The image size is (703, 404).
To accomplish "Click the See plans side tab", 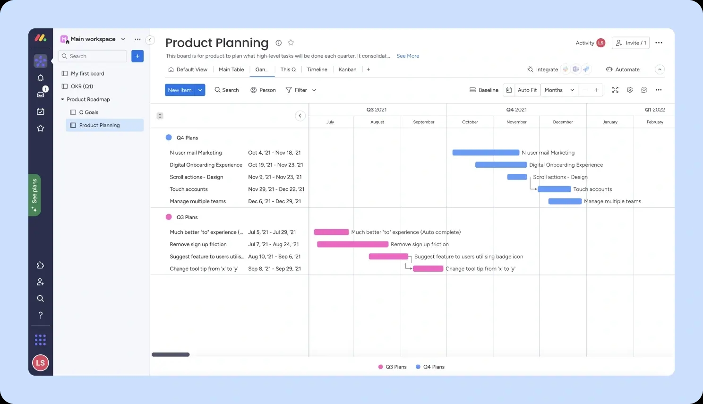I will coord(34,195).
